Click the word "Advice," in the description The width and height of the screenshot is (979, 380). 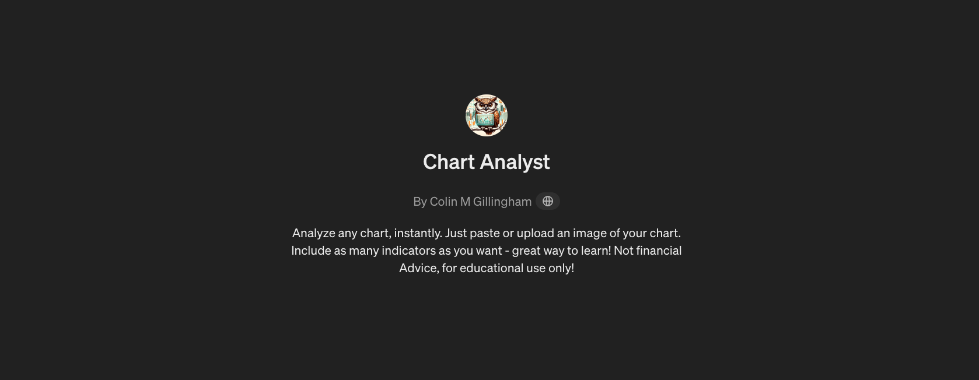point(419,268)
